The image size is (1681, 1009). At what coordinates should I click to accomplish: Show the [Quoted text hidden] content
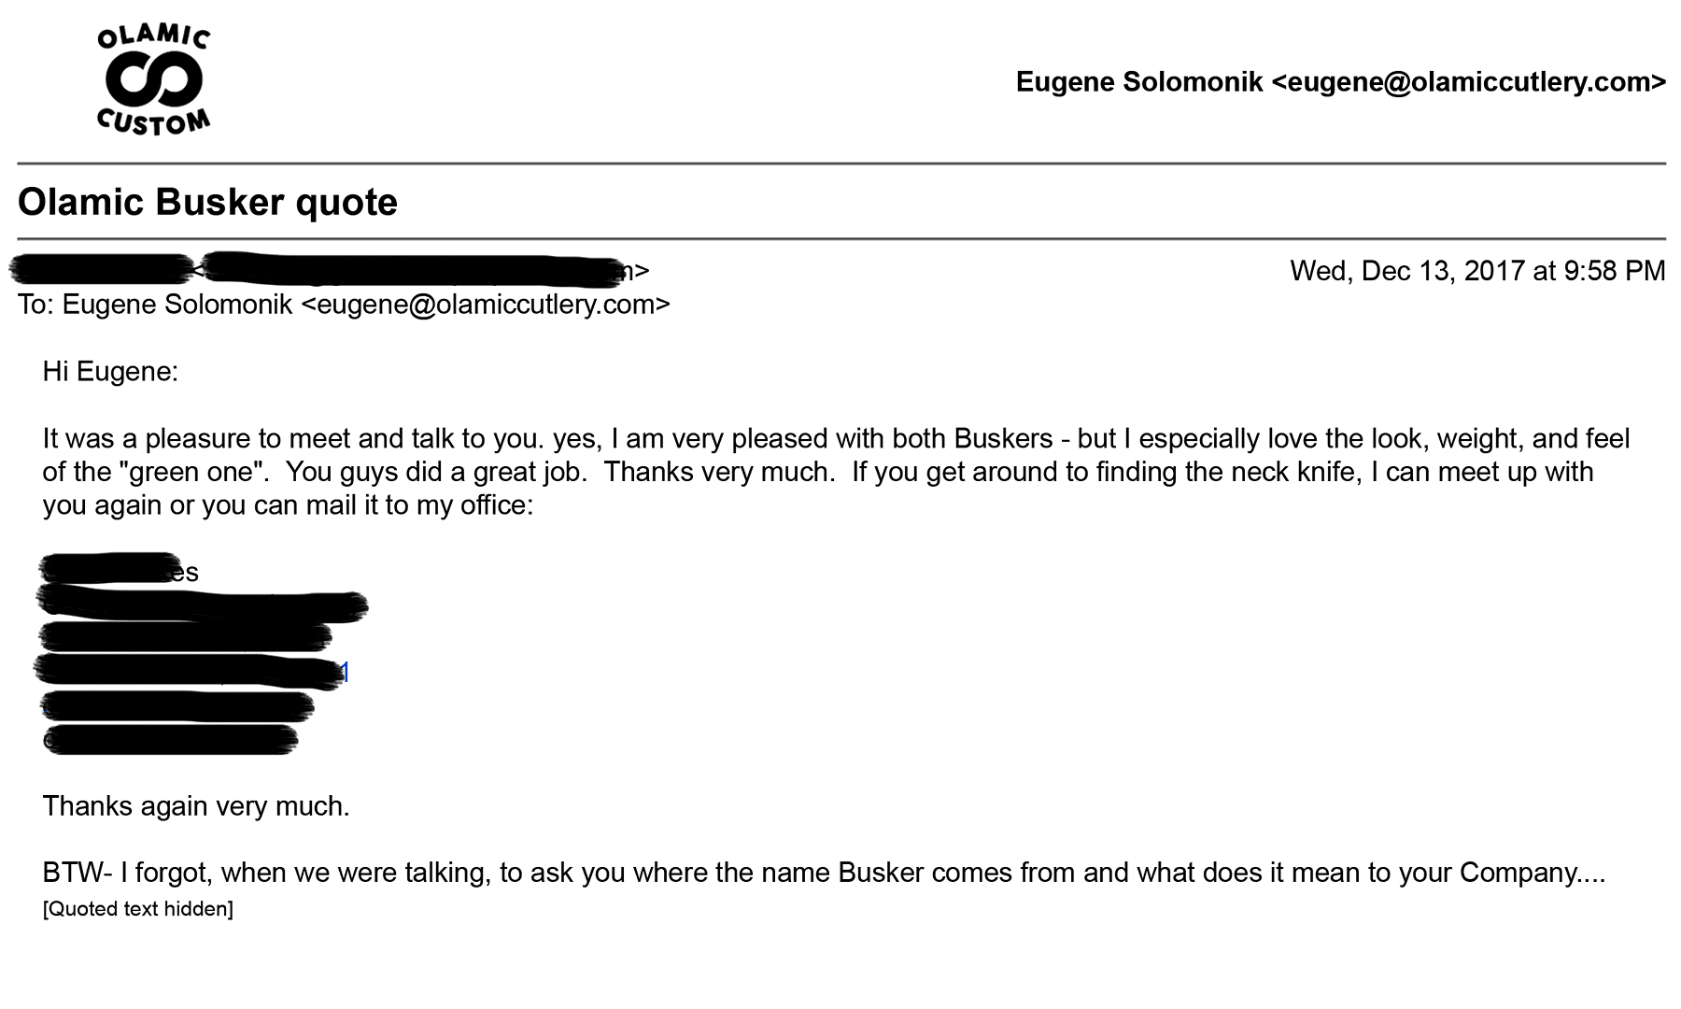[137, 909]
